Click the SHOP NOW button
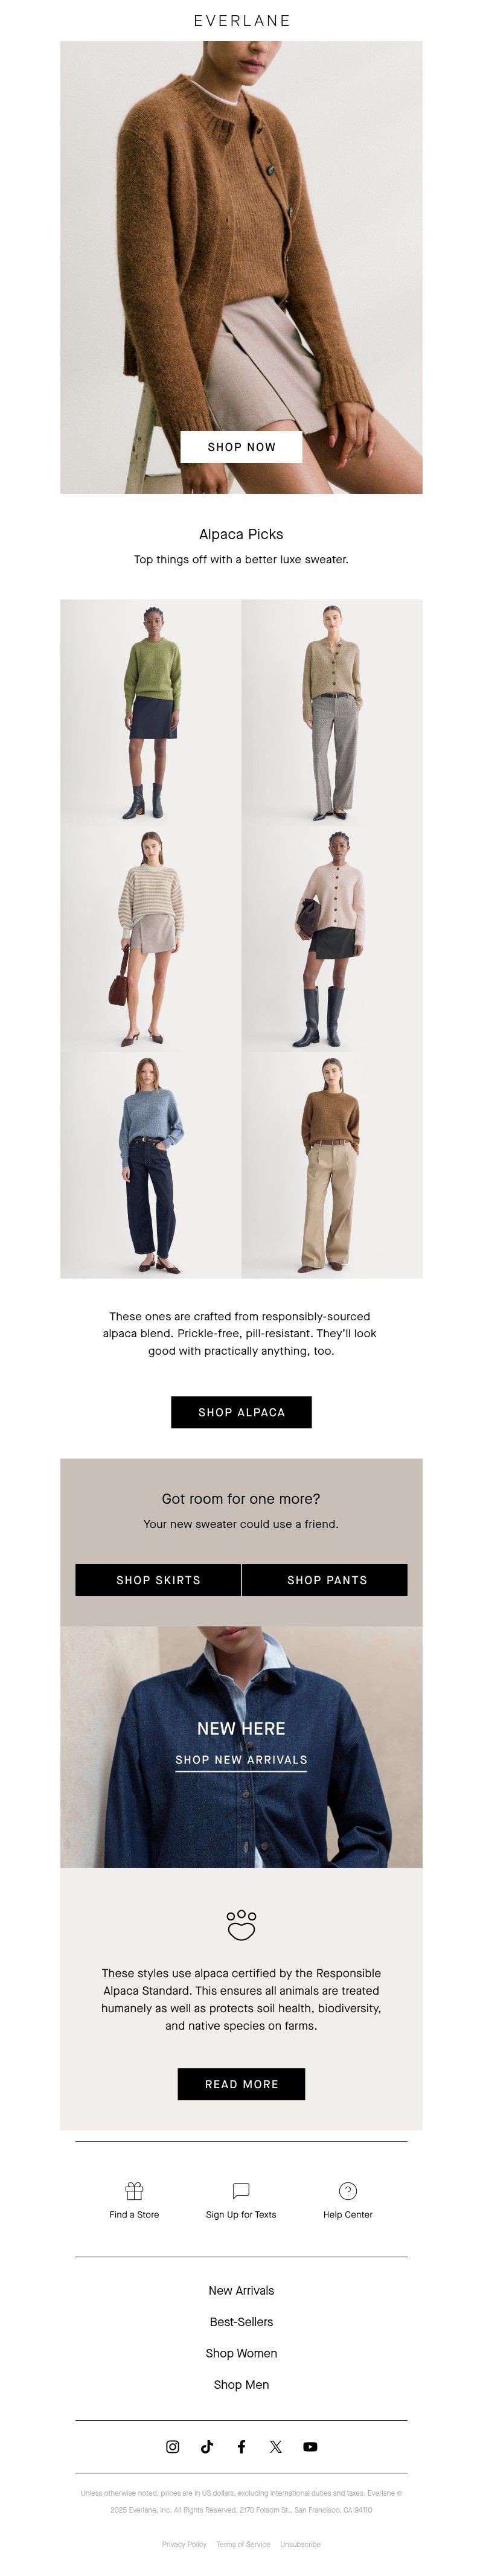483x2576 pixels. (x=241, y=447)
